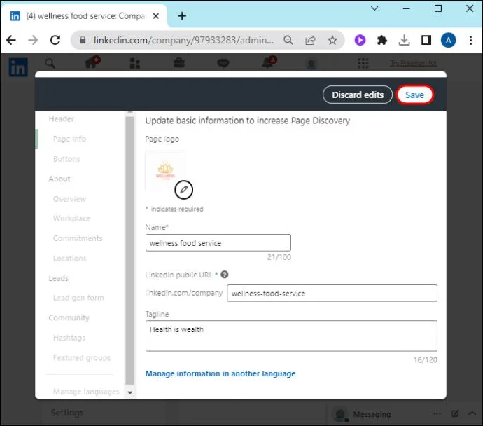Viewport: 483px width, 426px height.
Task: Select Buttons in sidebar
Action: point(66,159)
